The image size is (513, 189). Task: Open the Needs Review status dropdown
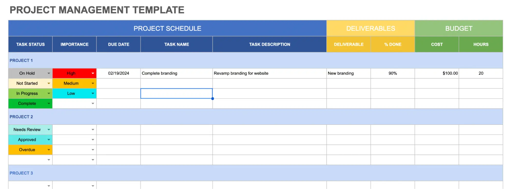tap(49, 129)
